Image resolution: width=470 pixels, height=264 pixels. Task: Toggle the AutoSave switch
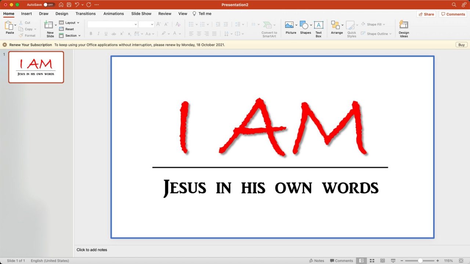(49, 5)
